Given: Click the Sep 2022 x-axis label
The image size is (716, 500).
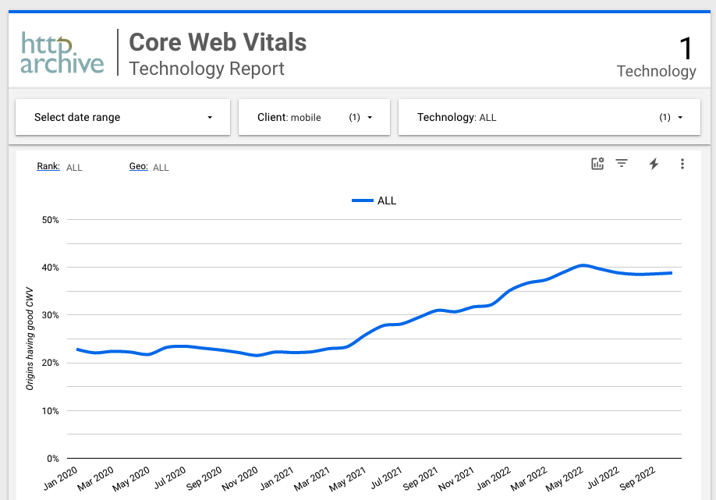Looking at the screenshot, I should [637, 478].
